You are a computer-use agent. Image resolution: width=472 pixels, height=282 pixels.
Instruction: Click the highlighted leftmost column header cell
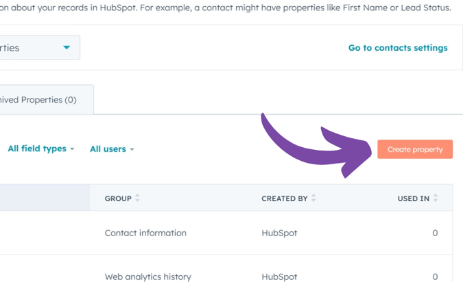pos(45,198)
